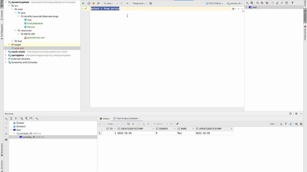307x172 pixels.
Task: Open Commit tool window from left sidebar
Action: coord(2,15)
